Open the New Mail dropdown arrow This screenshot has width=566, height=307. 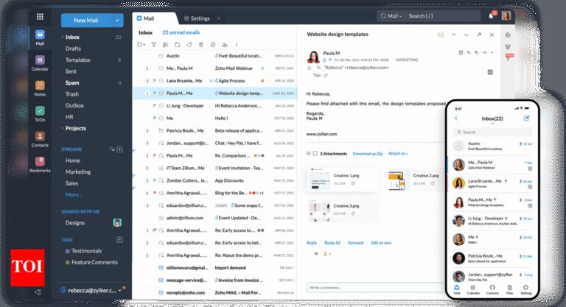(116, 21)
